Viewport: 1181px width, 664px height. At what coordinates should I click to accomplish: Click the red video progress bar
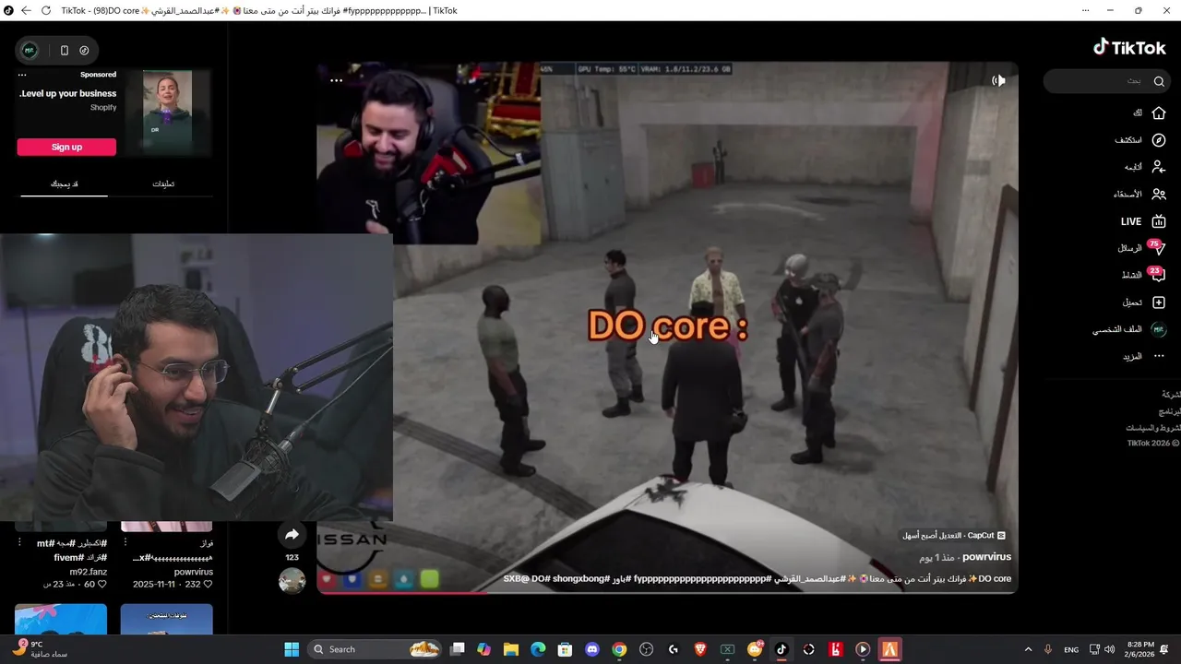[402, 592]
